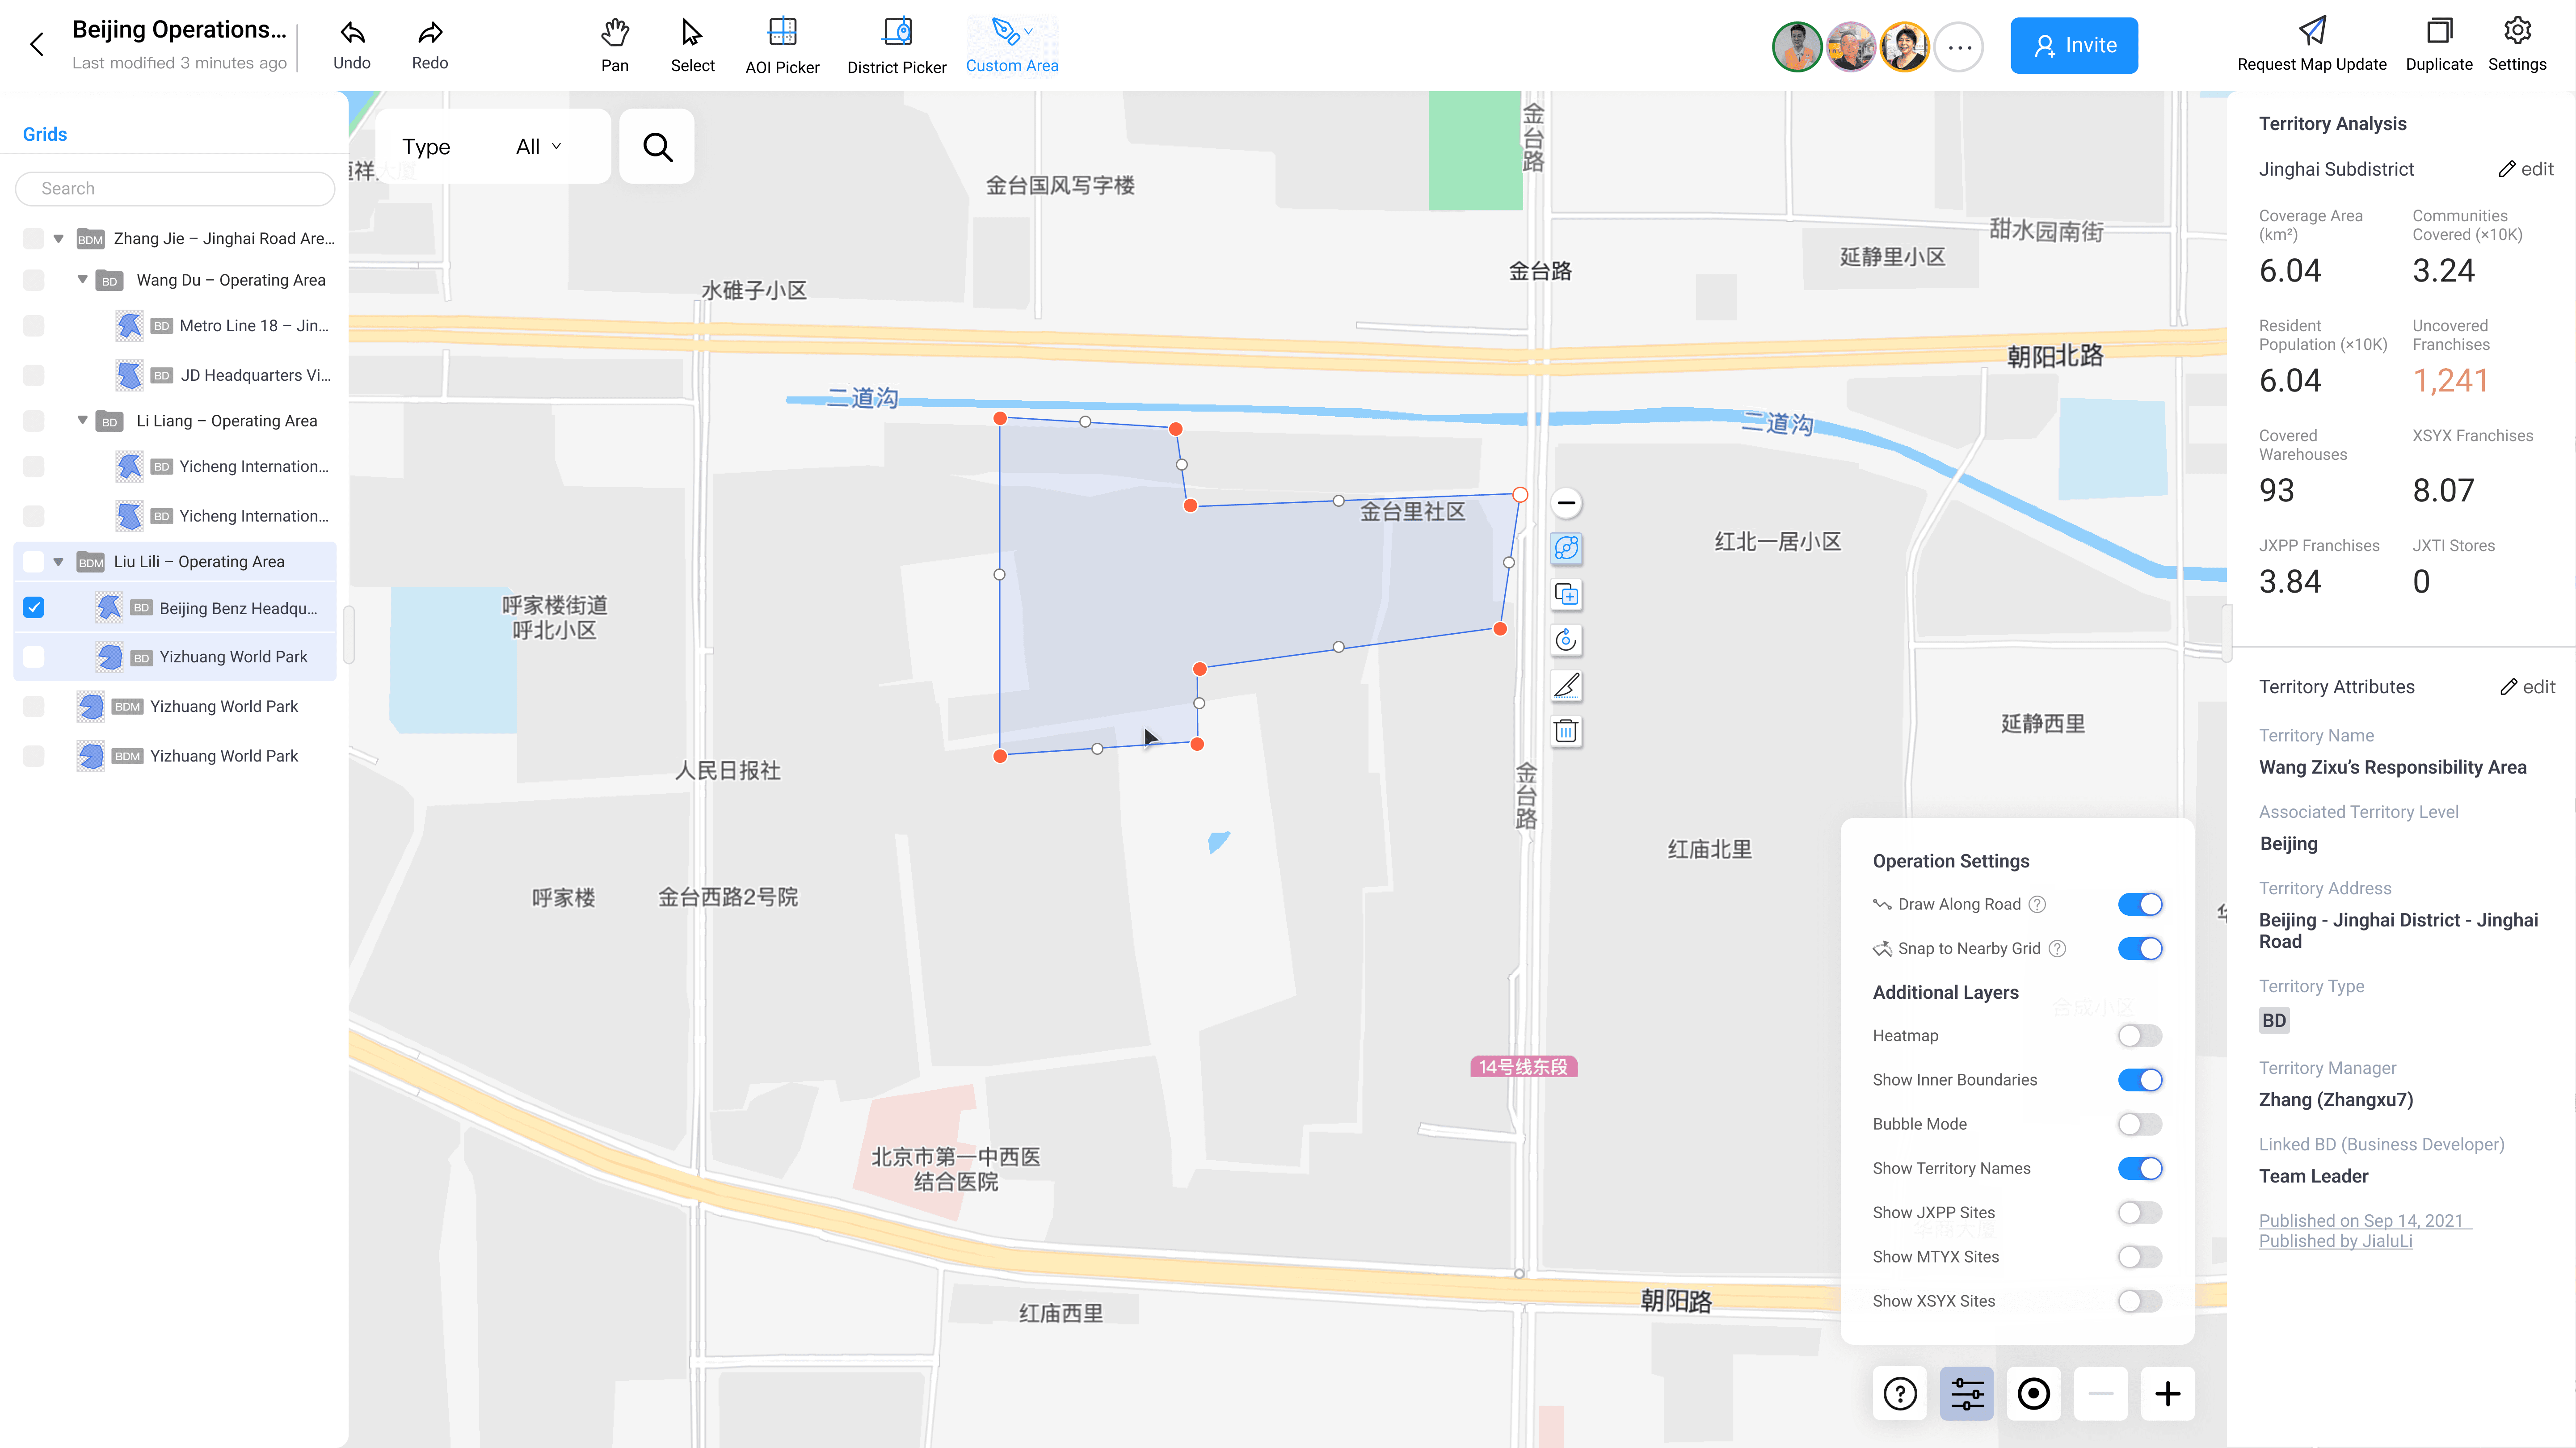The image size is (2576, 1448).
Task: Open the Grids tab
Action: pos(45,134)
